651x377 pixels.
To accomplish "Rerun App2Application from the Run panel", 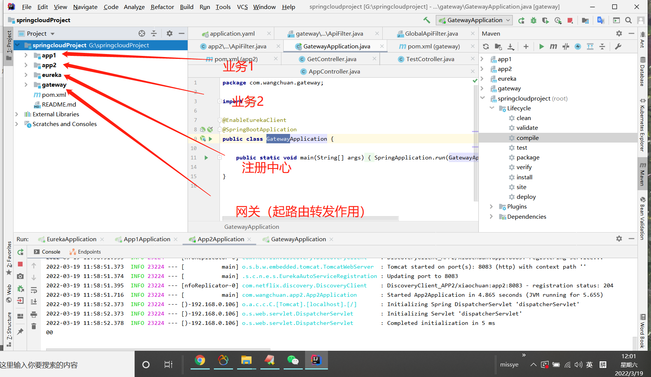I will point(21,252).
